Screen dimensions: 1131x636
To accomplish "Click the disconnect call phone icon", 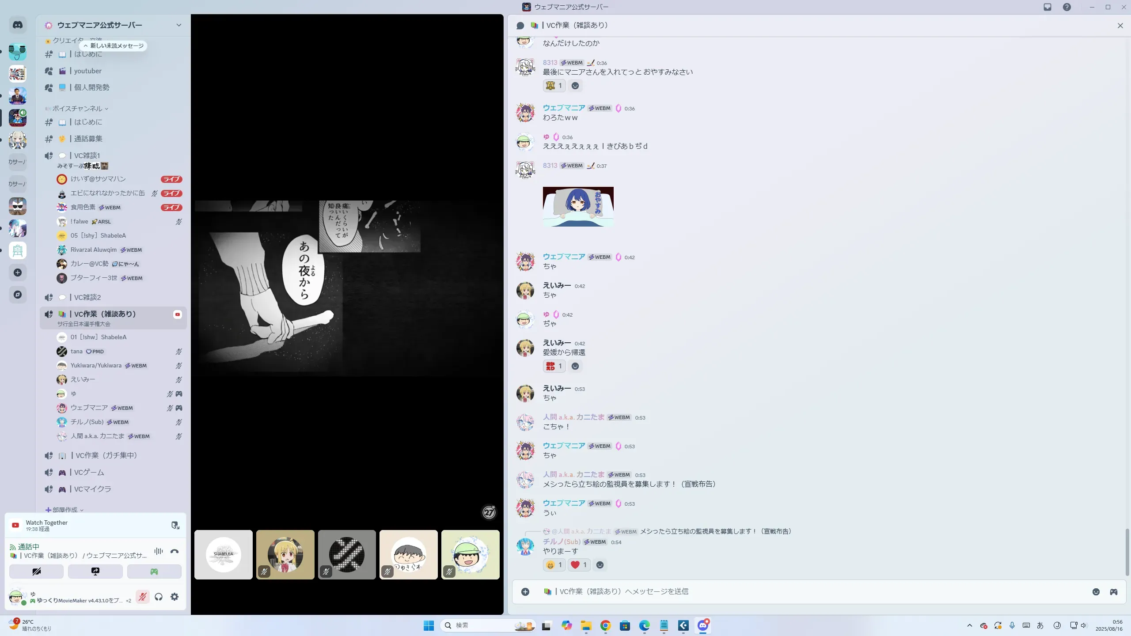I will 175,551.
